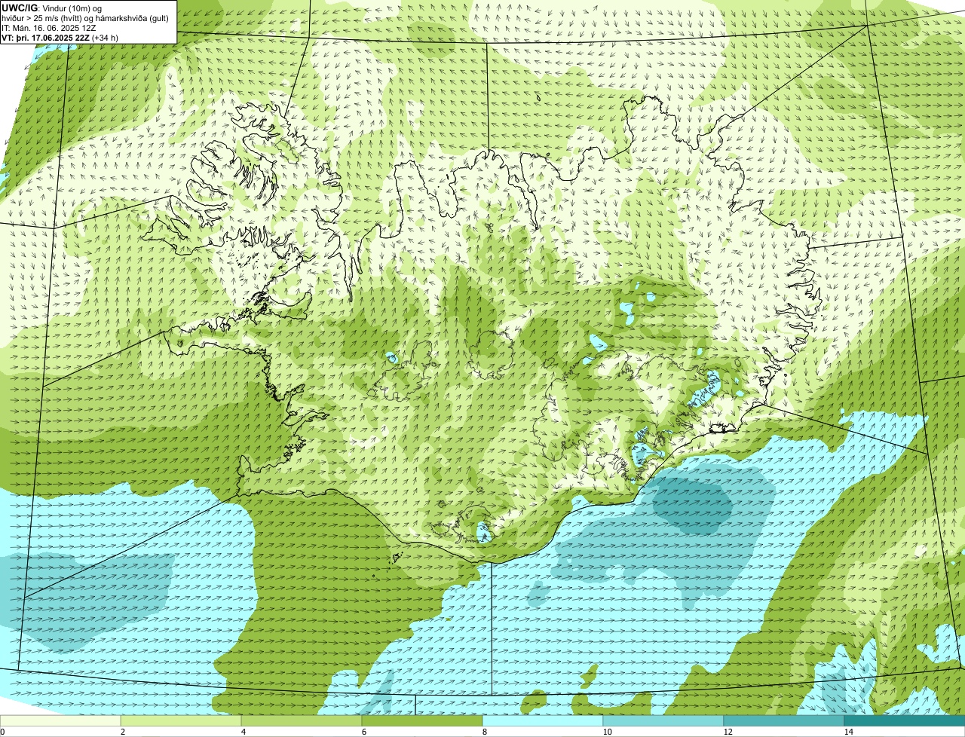Click the legend scale label "8"

click(x=484, y=732)
